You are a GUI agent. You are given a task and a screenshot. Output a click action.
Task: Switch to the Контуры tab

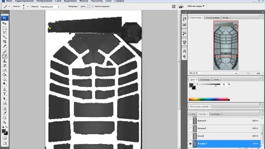[x=215, y=114]
